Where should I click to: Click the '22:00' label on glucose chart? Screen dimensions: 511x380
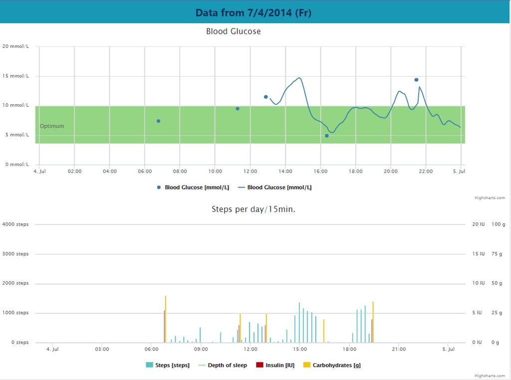click(x=426, y=172)
